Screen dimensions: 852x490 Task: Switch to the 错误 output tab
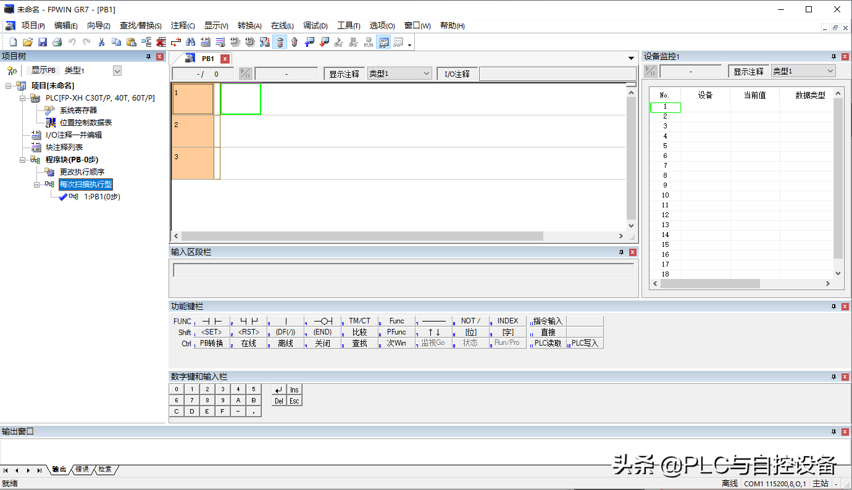pos(82,470)
